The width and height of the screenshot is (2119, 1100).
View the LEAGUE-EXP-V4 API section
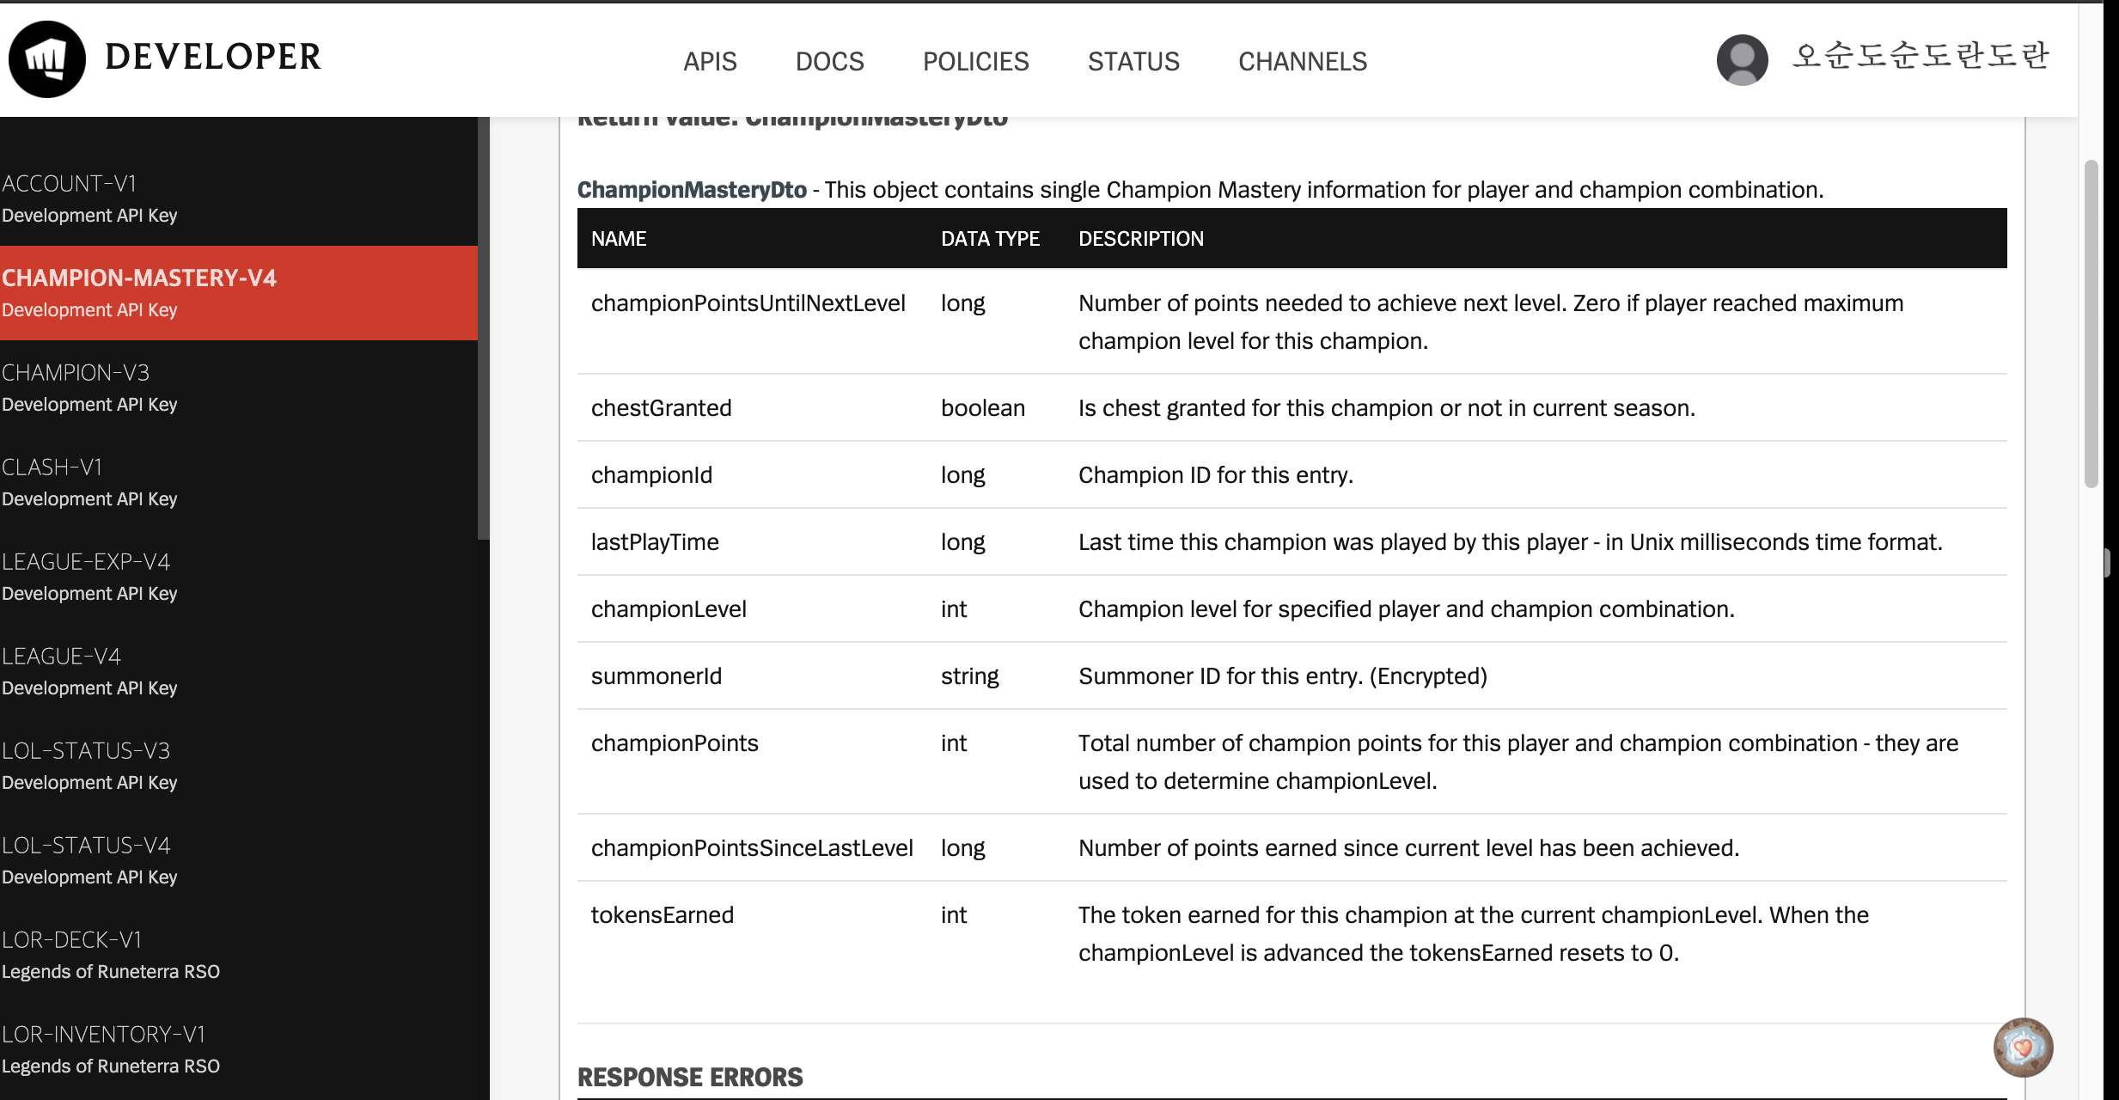[x=86, y=561]
